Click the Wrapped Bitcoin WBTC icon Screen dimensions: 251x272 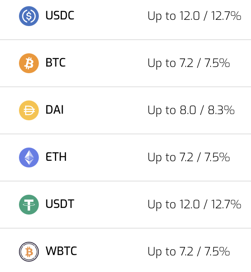pos(29,251)
